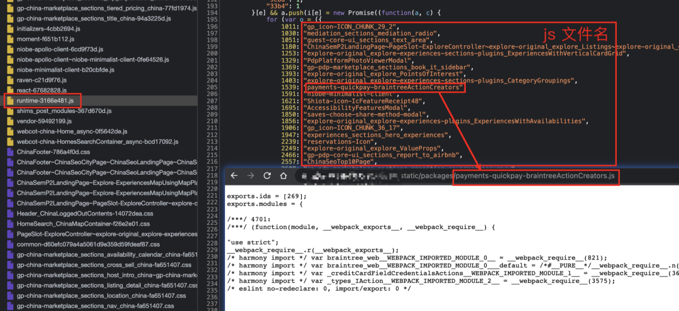This screenshot has height=311, width=679.
Task: Click the CSS file icon beside ChinaFooter-786a4f0d.css
Action: click(x=10, y=152)
